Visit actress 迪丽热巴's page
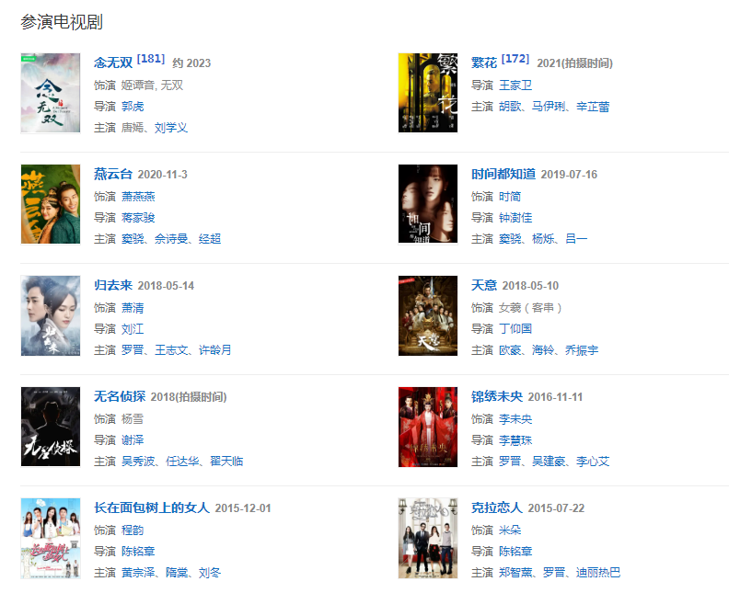The width and height of the screenshot is (729, 593). [x=598, y=573]
